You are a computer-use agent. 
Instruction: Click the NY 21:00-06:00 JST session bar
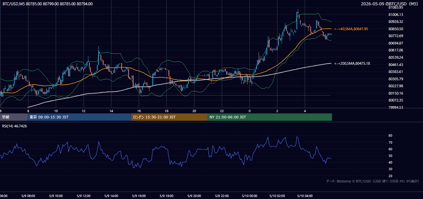(270, 117)
